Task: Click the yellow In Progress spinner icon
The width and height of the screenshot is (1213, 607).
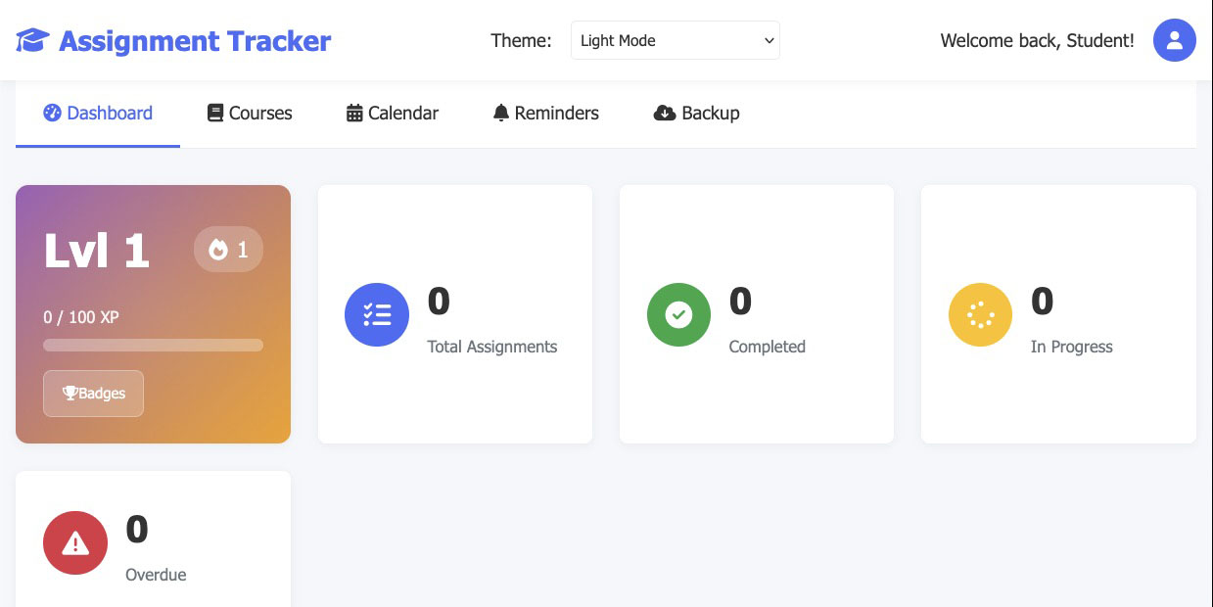Action: (980, 314)
